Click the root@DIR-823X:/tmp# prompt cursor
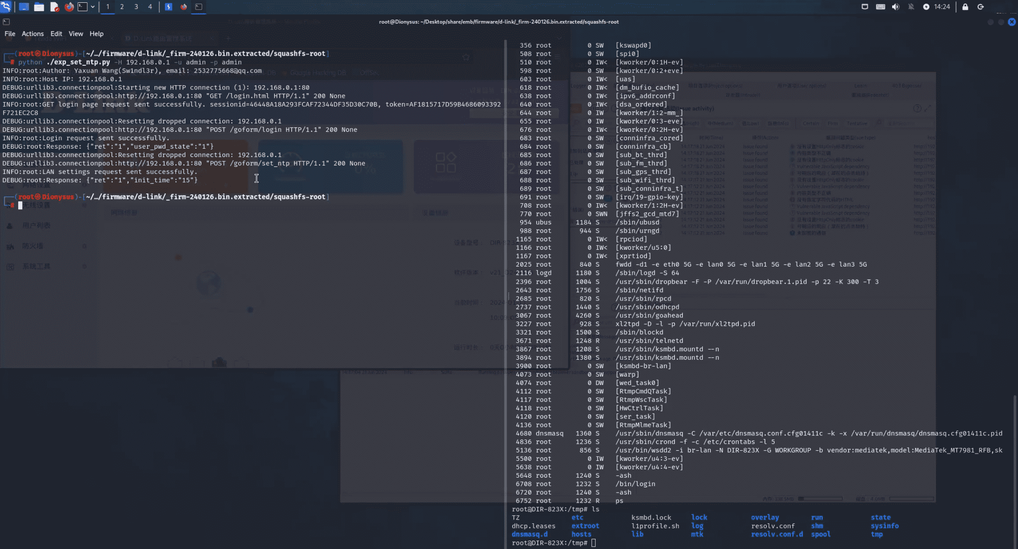 point(593,543)
